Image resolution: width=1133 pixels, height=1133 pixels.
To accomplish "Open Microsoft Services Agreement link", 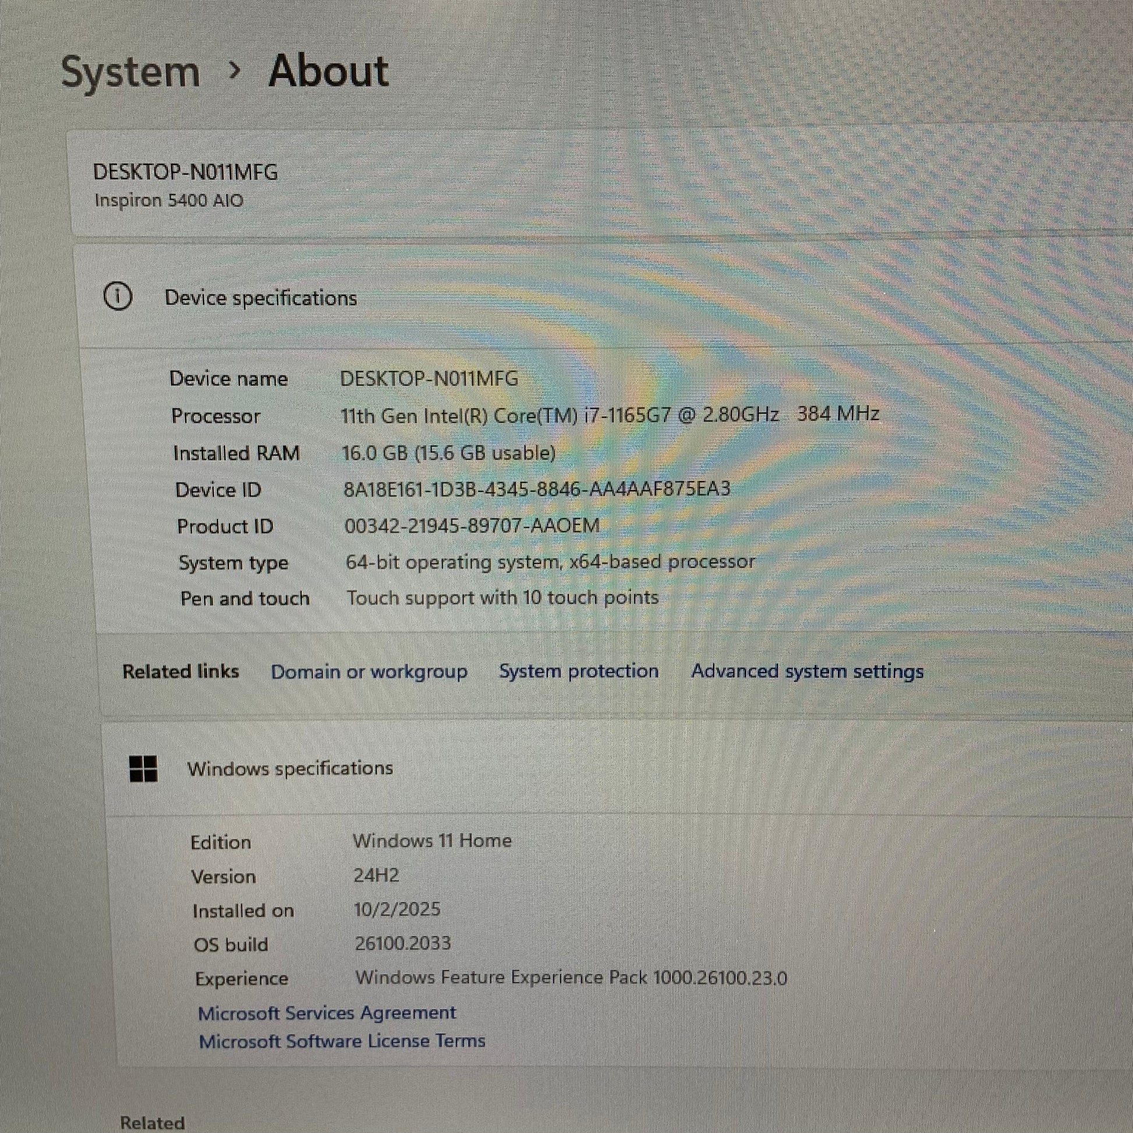I will [x=327, y=1013].
